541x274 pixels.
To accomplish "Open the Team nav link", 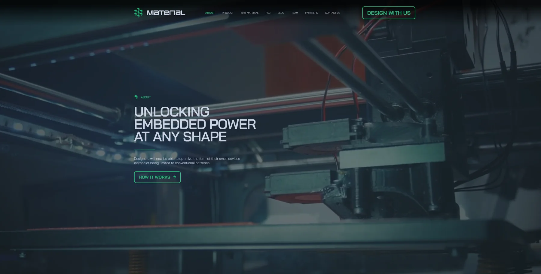I will [295, 13].
